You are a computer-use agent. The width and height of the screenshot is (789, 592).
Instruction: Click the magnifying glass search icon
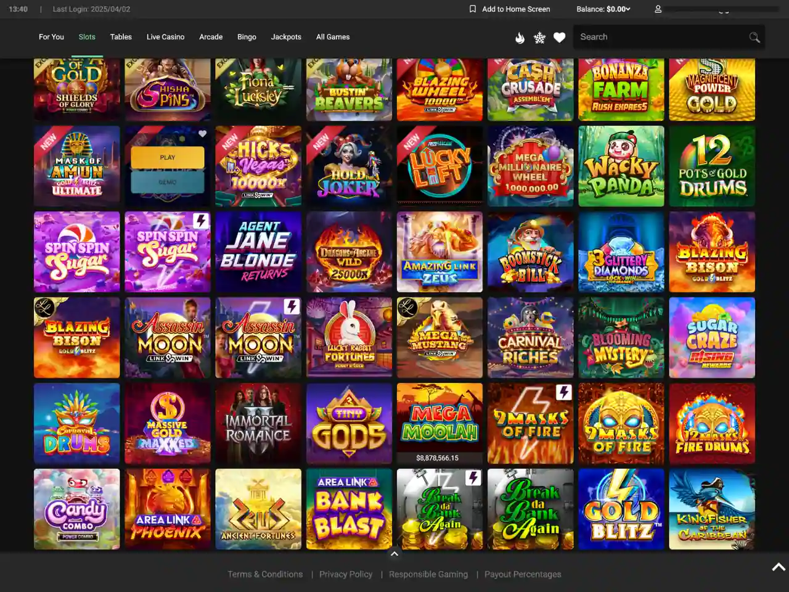tap(754, 38)
